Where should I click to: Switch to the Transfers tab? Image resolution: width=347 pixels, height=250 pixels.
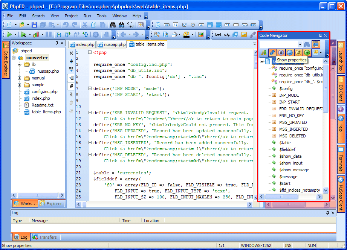click(x=45, y=237)
